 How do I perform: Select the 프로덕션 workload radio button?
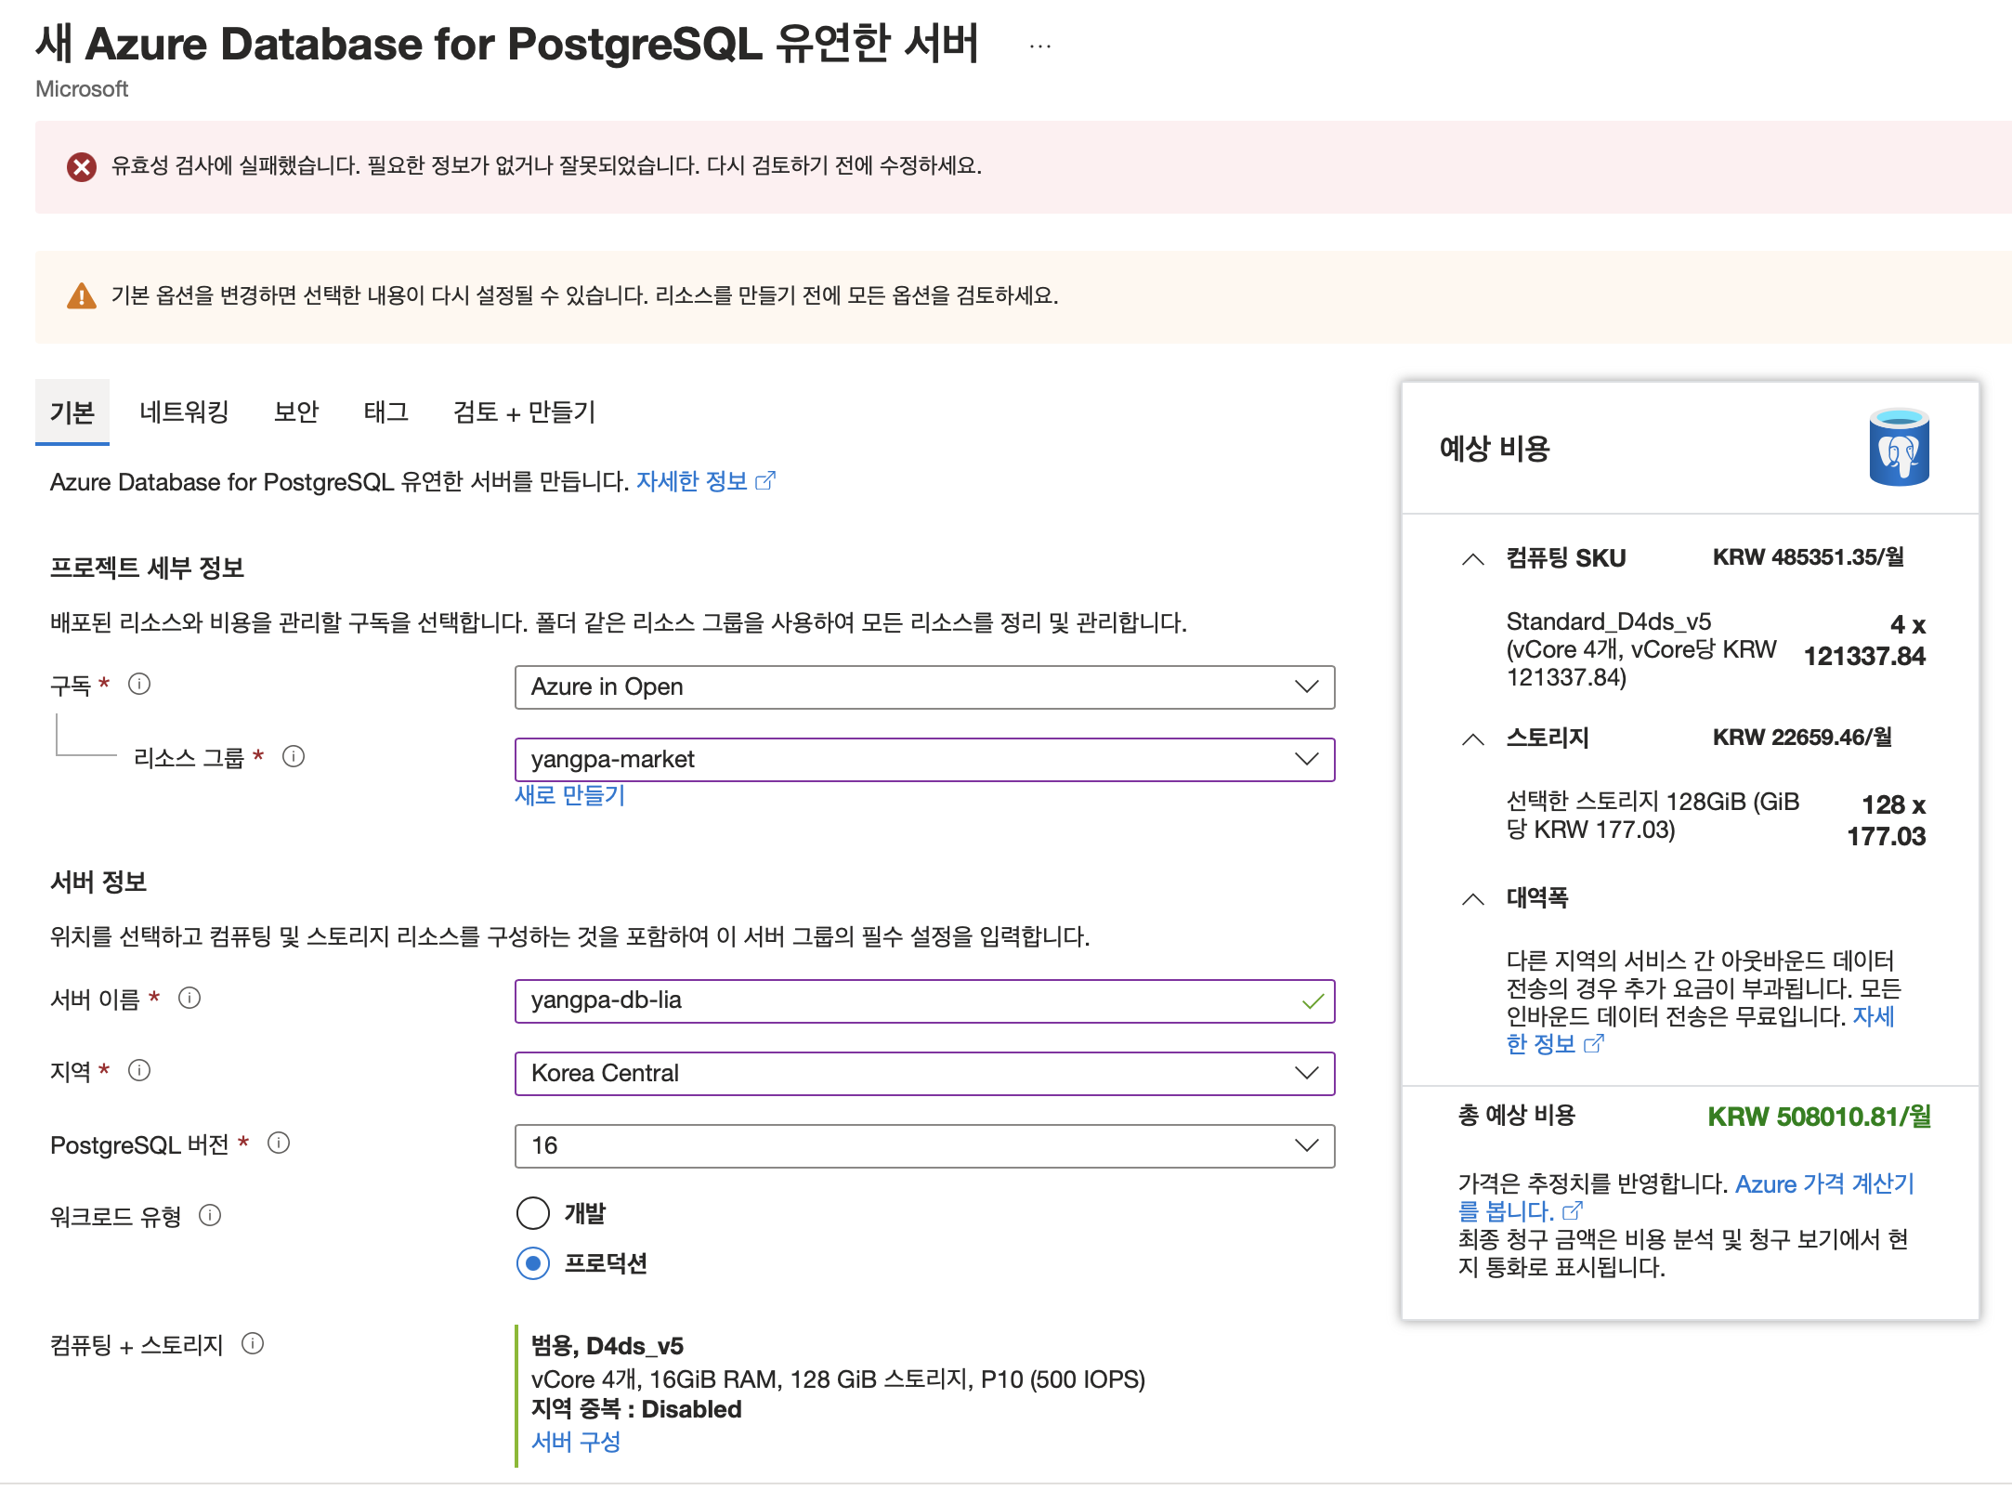[x=533, y=1263]
